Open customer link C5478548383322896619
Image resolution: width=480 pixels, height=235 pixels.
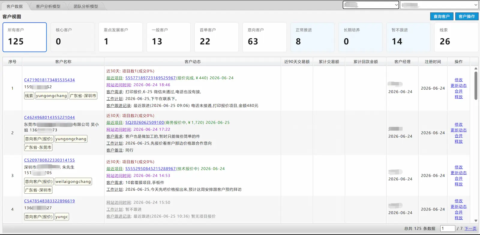49,201
